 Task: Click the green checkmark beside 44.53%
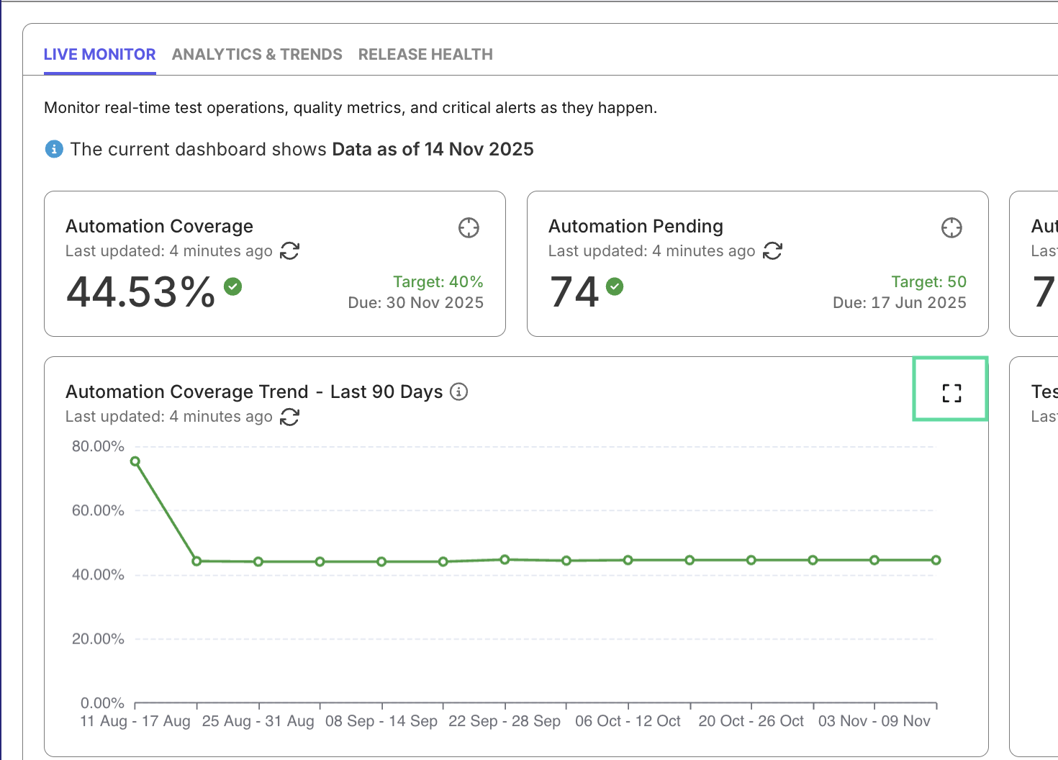pos(232,286)
